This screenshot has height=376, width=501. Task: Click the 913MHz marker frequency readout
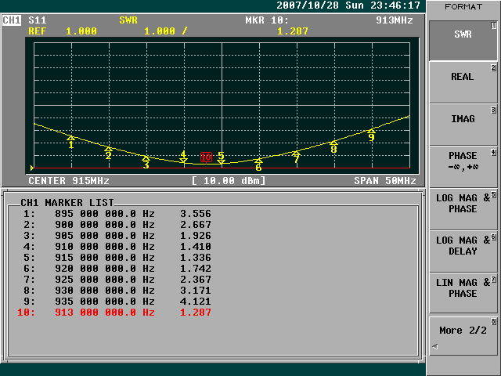395,20
